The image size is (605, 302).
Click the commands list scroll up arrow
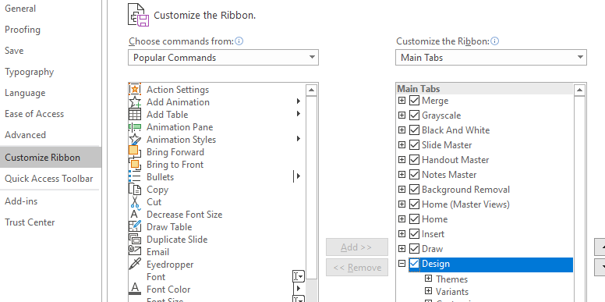click(x=311, y=90)
